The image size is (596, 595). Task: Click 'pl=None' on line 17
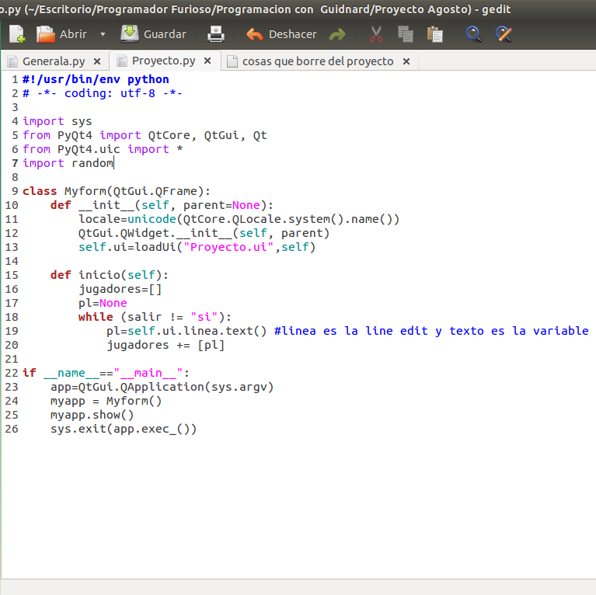103,303
